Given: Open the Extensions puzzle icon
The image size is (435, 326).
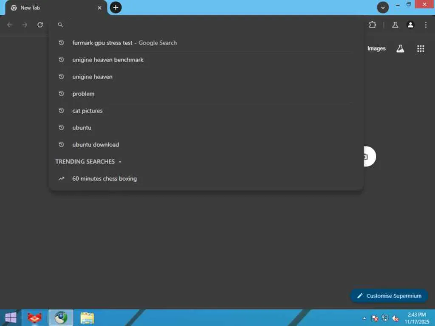Looking at the screenshot, I should (373, 25).
